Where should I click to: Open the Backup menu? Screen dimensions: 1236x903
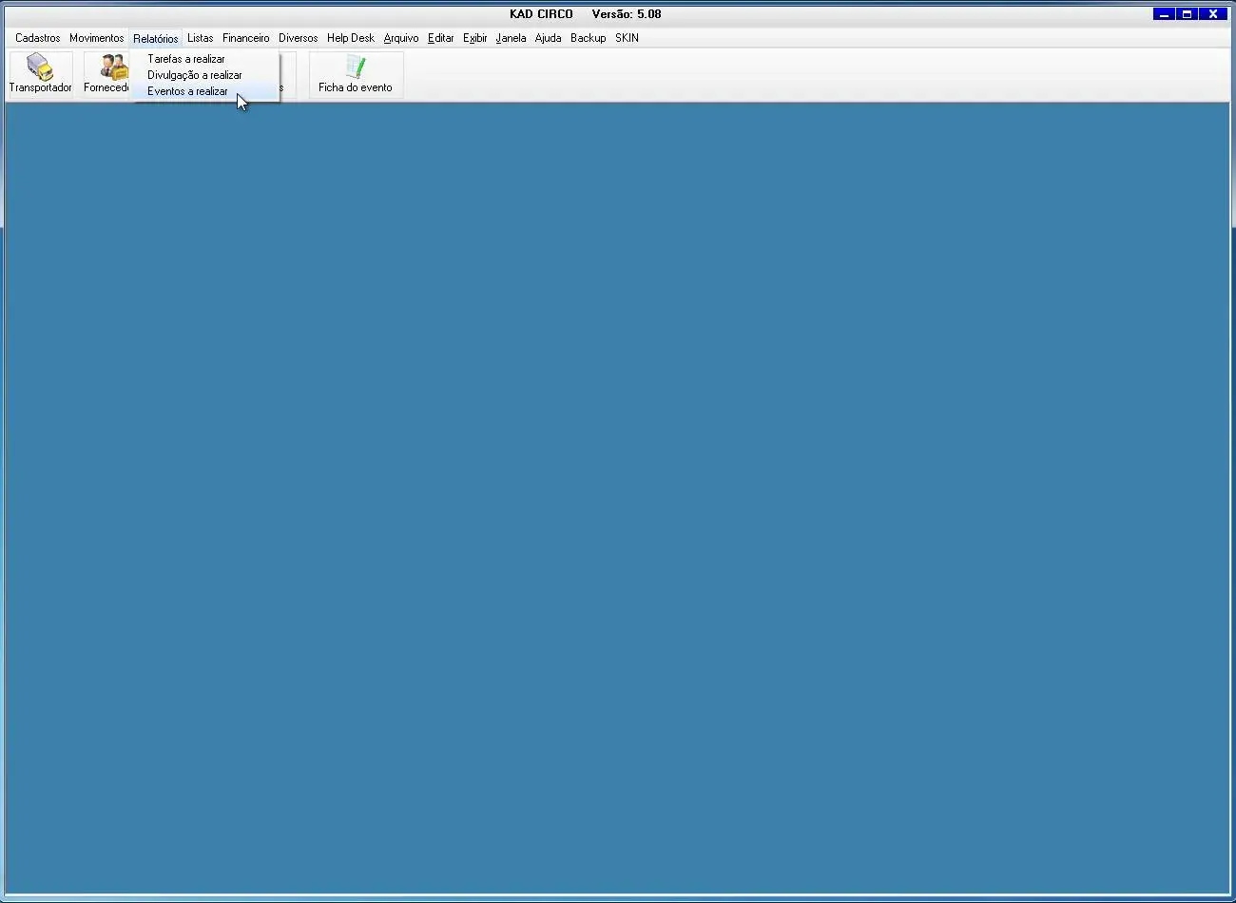pyautogui.click(x=588, y=38)
